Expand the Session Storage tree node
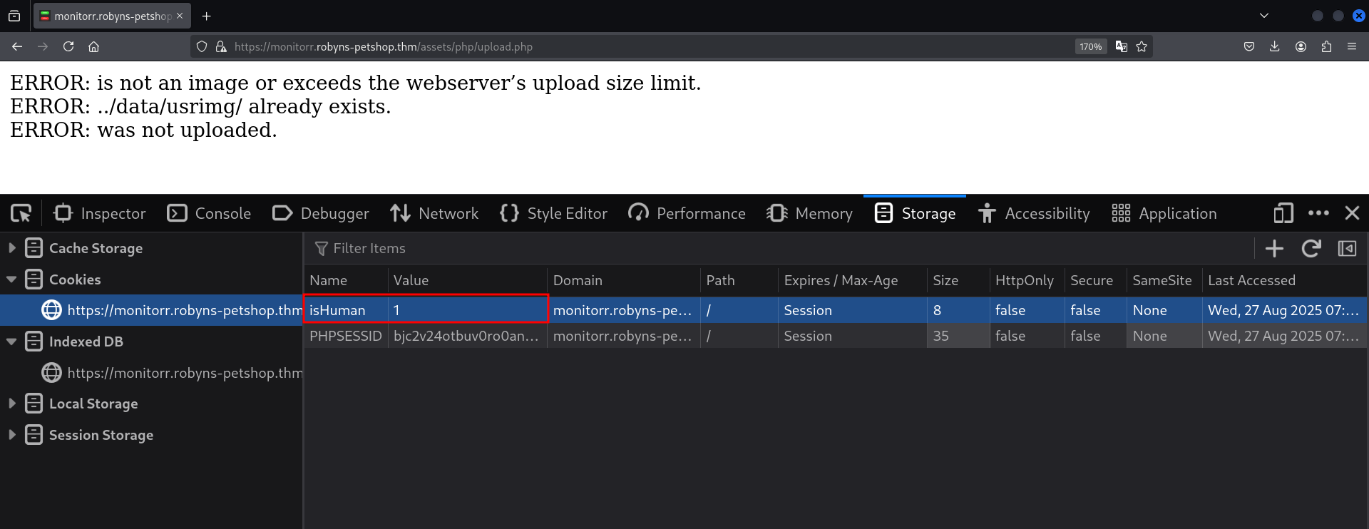This screenshot has width=1369, height=529. click(x=12, y=435)
